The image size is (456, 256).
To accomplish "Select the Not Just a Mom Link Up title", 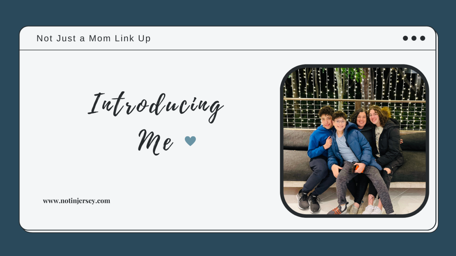I will (x=94, y=38).
